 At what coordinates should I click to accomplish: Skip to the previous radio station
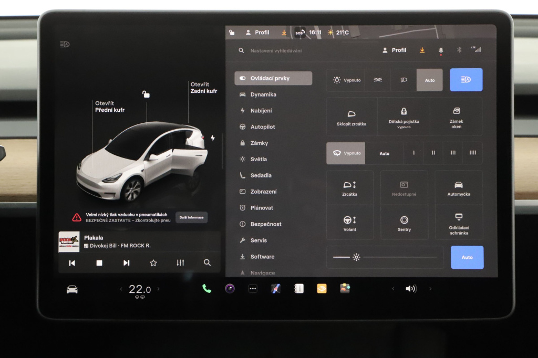(72, 263)
